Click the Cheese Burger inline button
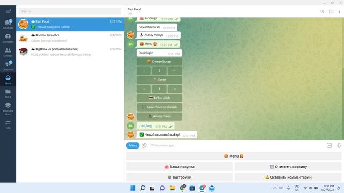The width and height of the screenshot is (344, 193). click(x=159, y=62)
